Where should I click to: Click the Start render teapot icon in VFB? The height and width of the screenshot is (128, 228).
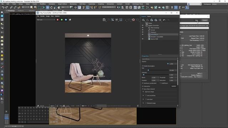[x=133, y=20]
